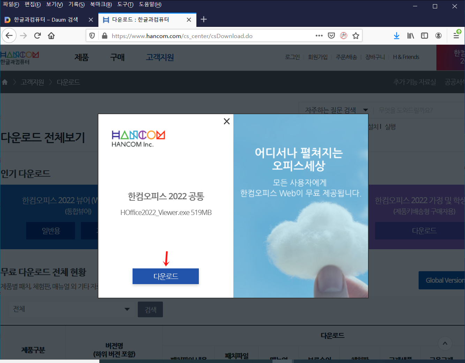Close the 한글과컴퓨터 – Daum 검색 tab
The height and width of the screenshot is (363, 465).
tap(91, 20)
